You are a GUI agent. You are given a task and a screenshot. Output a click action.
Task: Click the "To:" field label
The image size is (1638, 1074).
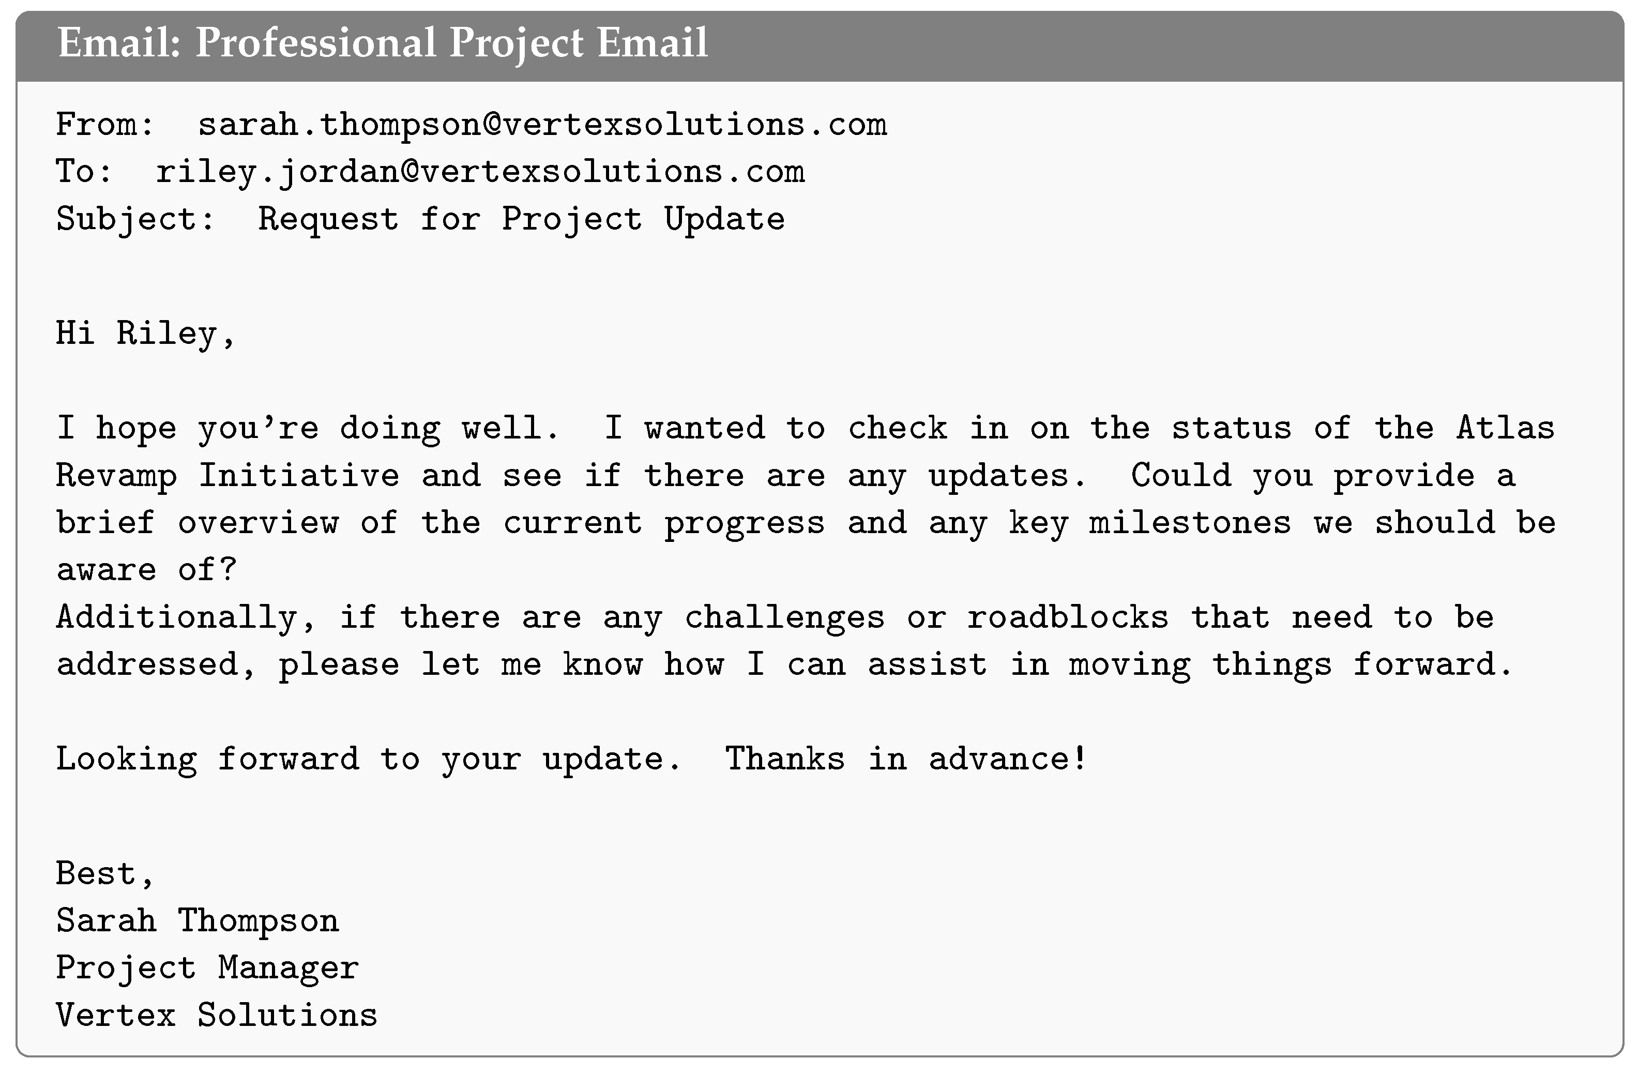[83, 172]
